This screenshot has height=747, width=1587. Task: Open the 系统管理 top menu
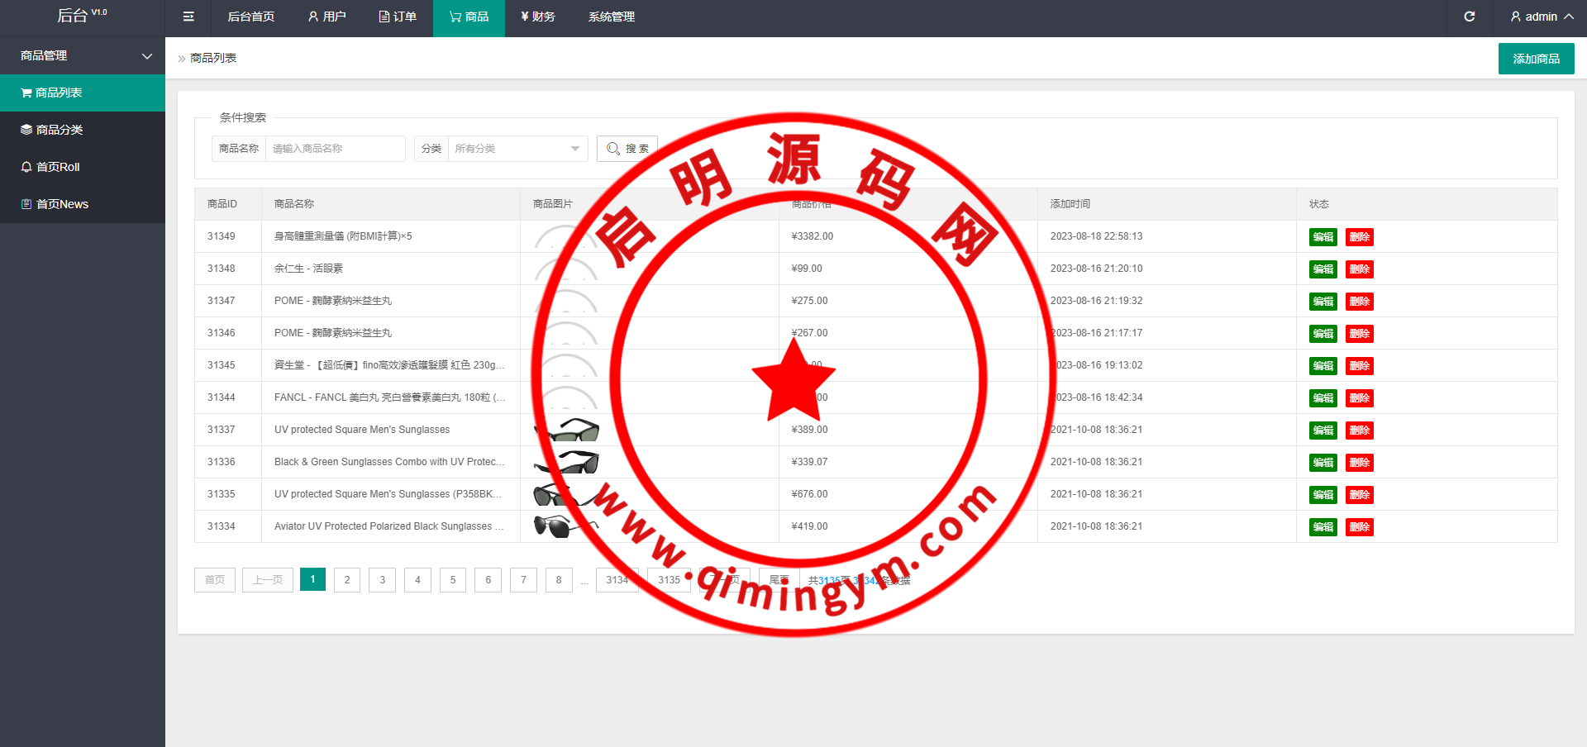(612, 17)
